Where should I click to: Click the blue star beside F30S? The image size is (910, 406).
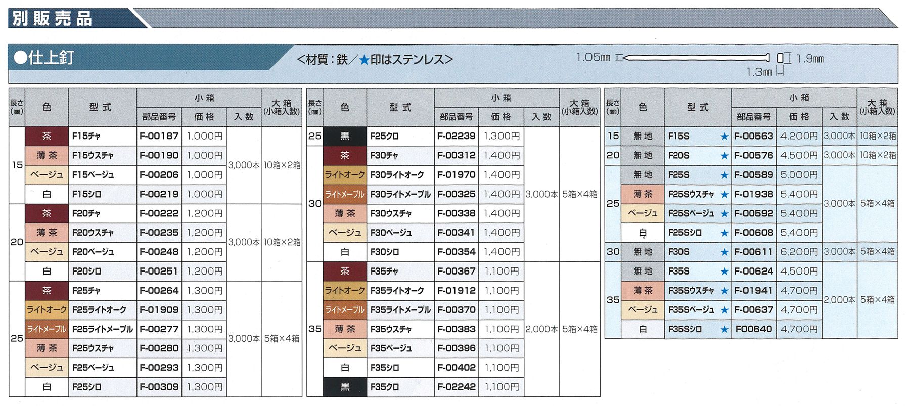coord(724,252)
